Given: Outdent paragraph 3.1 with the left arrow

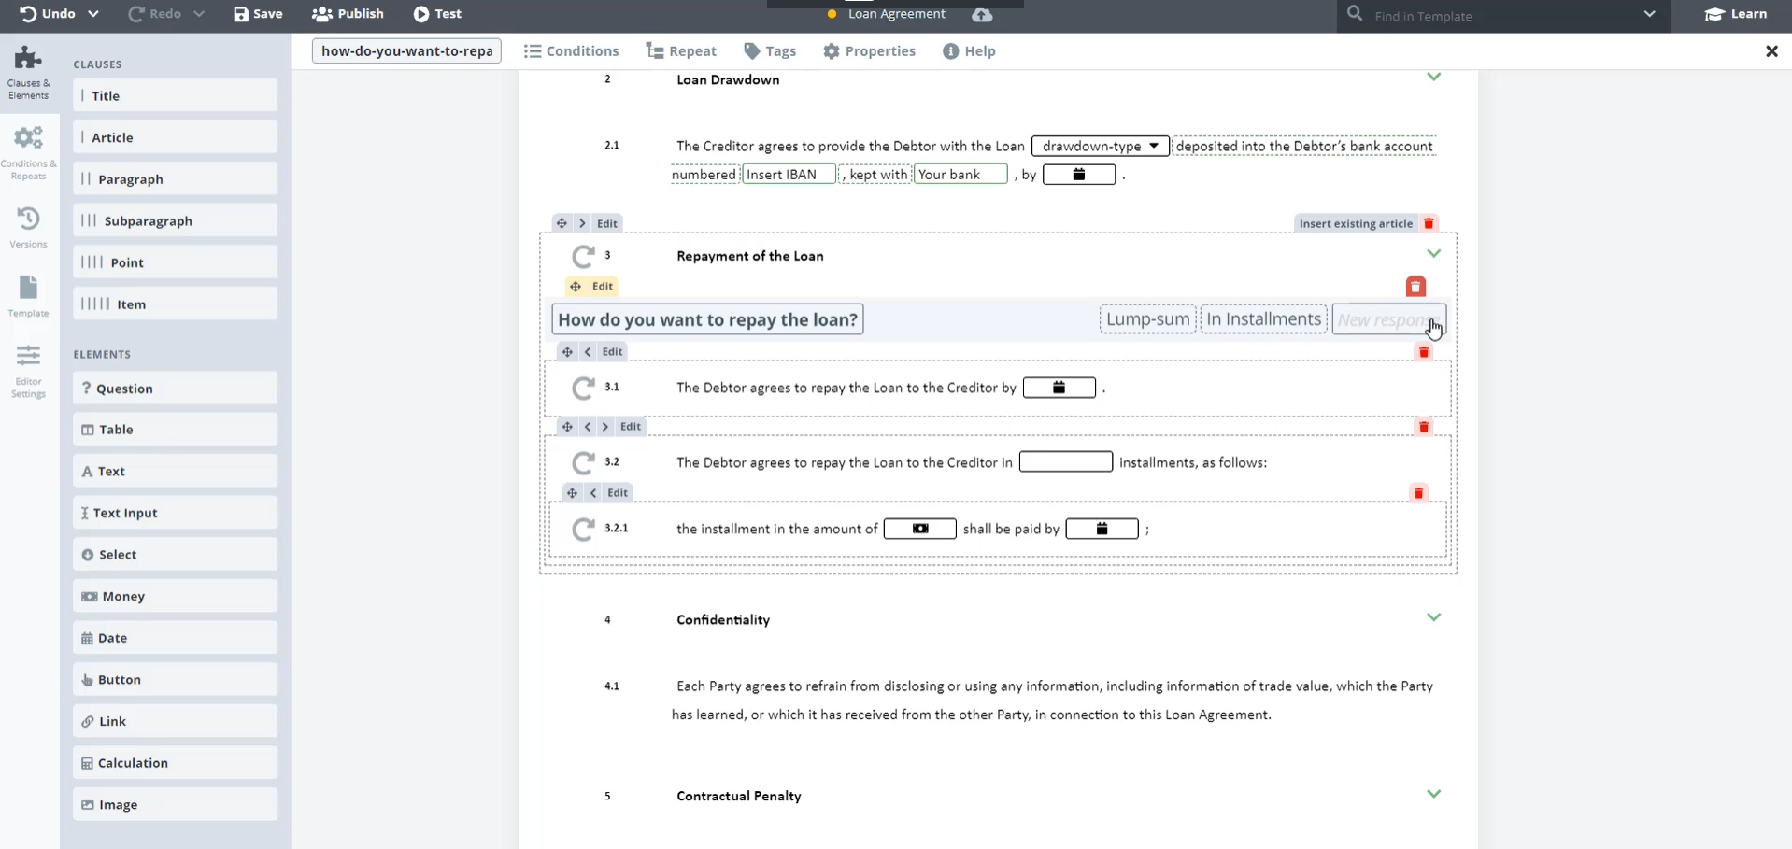Looking at the screenshot, I should click(588, 351).
